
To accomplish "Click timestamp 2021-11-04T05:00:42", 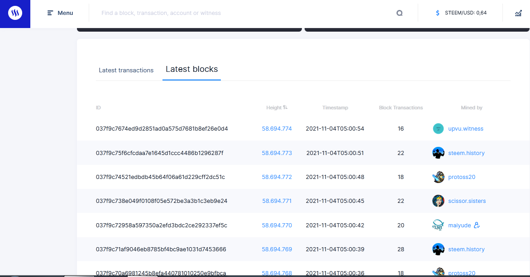I will [x=335, y=225].
